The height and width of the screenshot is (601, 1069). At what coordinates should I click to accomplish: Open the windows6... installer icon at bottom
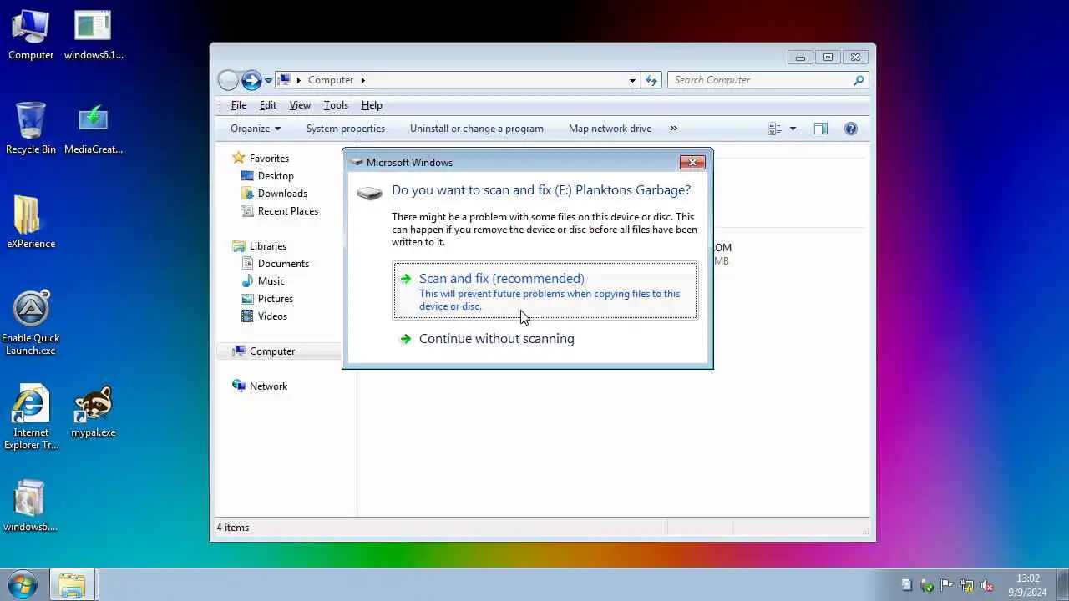point(31,506)
